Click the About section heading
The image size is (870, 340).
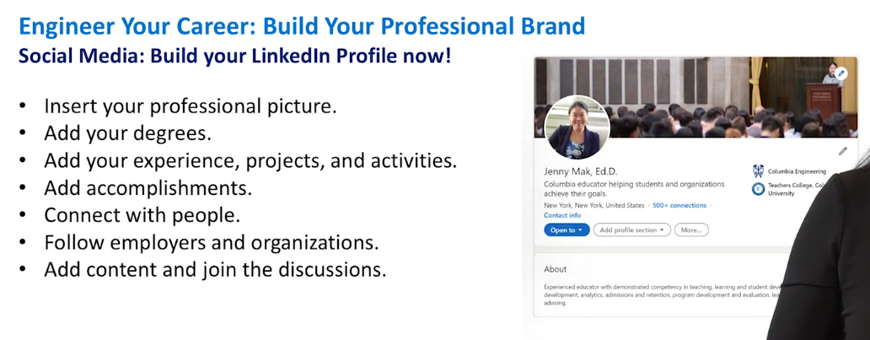tap(555, 269)
